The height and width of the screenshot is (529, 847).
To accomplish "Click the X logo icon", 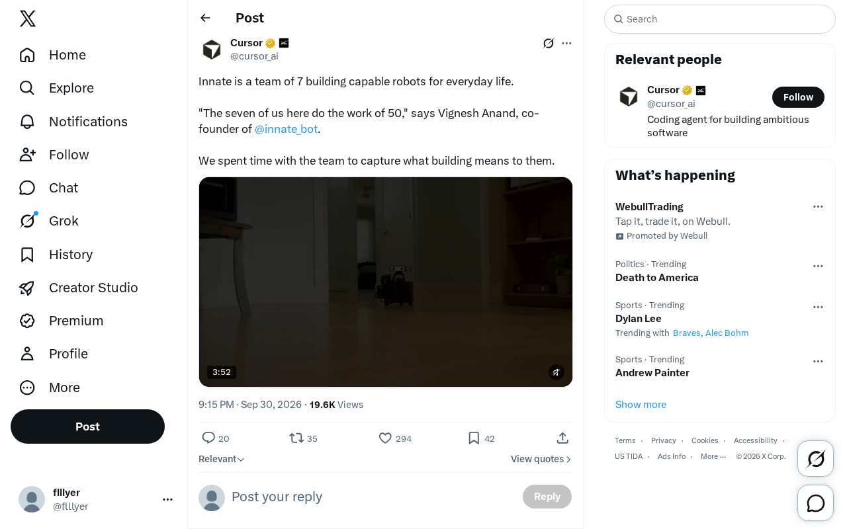I will [x=28, y=19].
